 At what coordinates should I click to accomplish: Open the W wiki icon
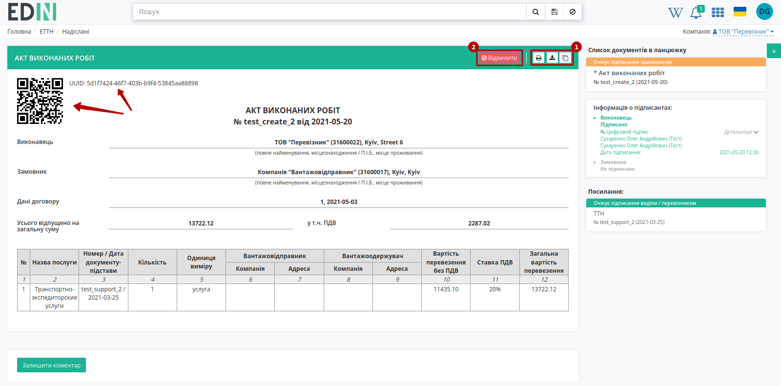point(676,13)
